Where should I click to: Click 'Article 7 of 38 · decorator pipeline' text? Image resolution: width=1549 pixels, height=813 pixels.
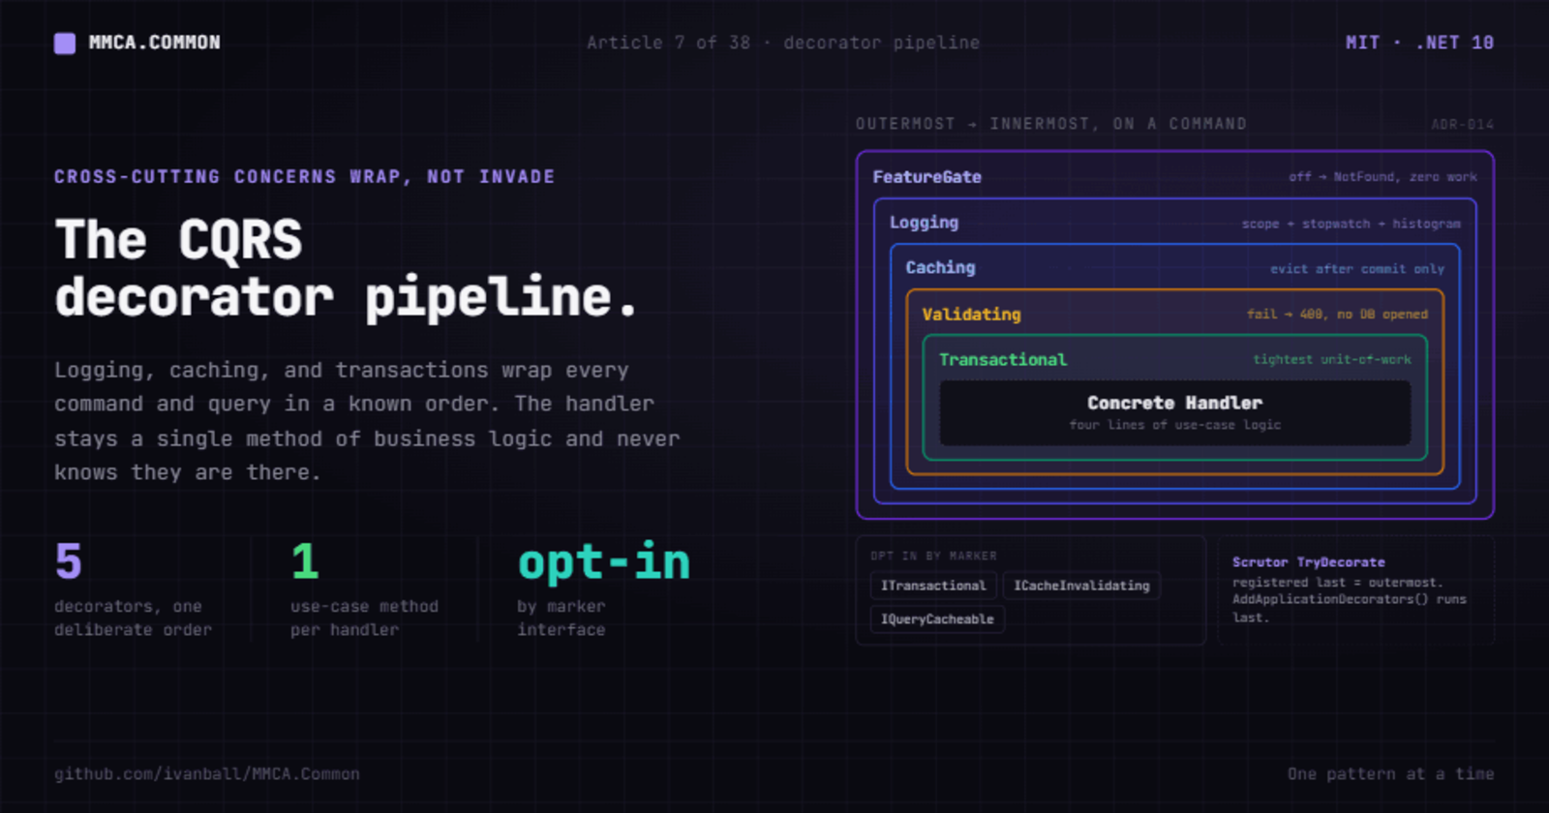click(782, 43)
